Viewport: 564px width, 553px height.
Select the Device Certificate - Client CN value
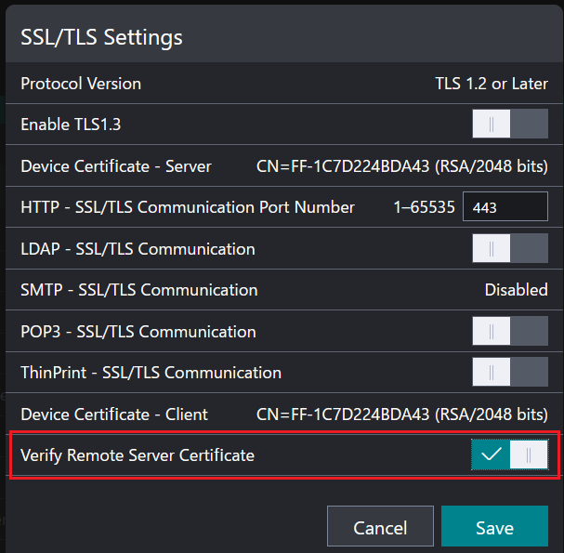coord(401,414)
